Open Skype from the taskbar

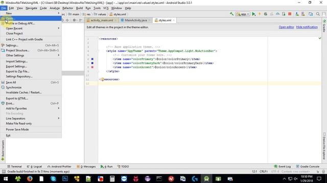point(53,178)
